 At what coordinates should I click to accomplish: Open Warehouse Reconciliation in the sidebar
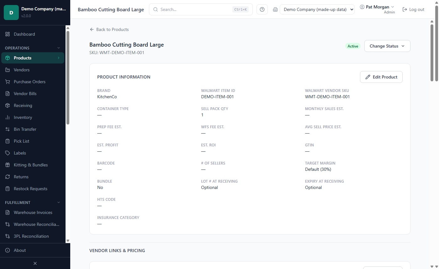coord(33,224)
